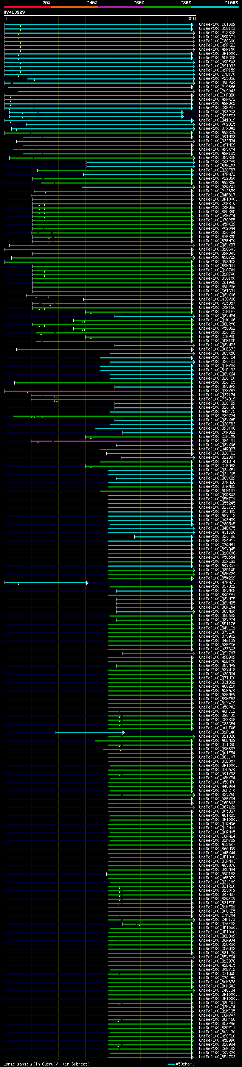Open hit UniRef100_C6TGQ9
The height and width of the screenshot is (1067, 242).
tap(217, 25)
